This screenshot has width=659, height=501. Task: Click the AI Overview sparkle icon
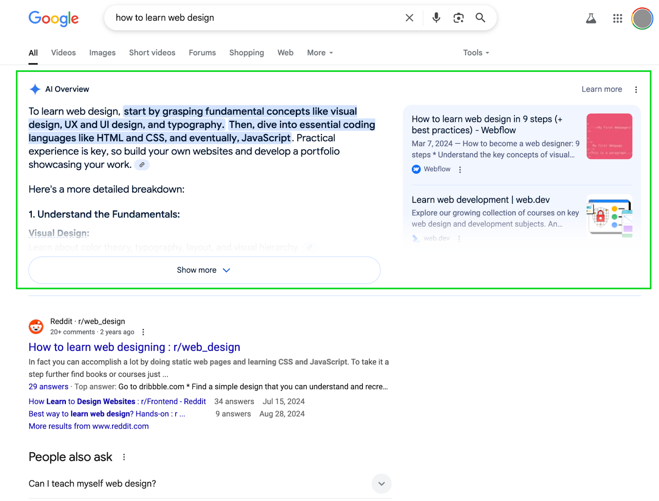[35, 89]
